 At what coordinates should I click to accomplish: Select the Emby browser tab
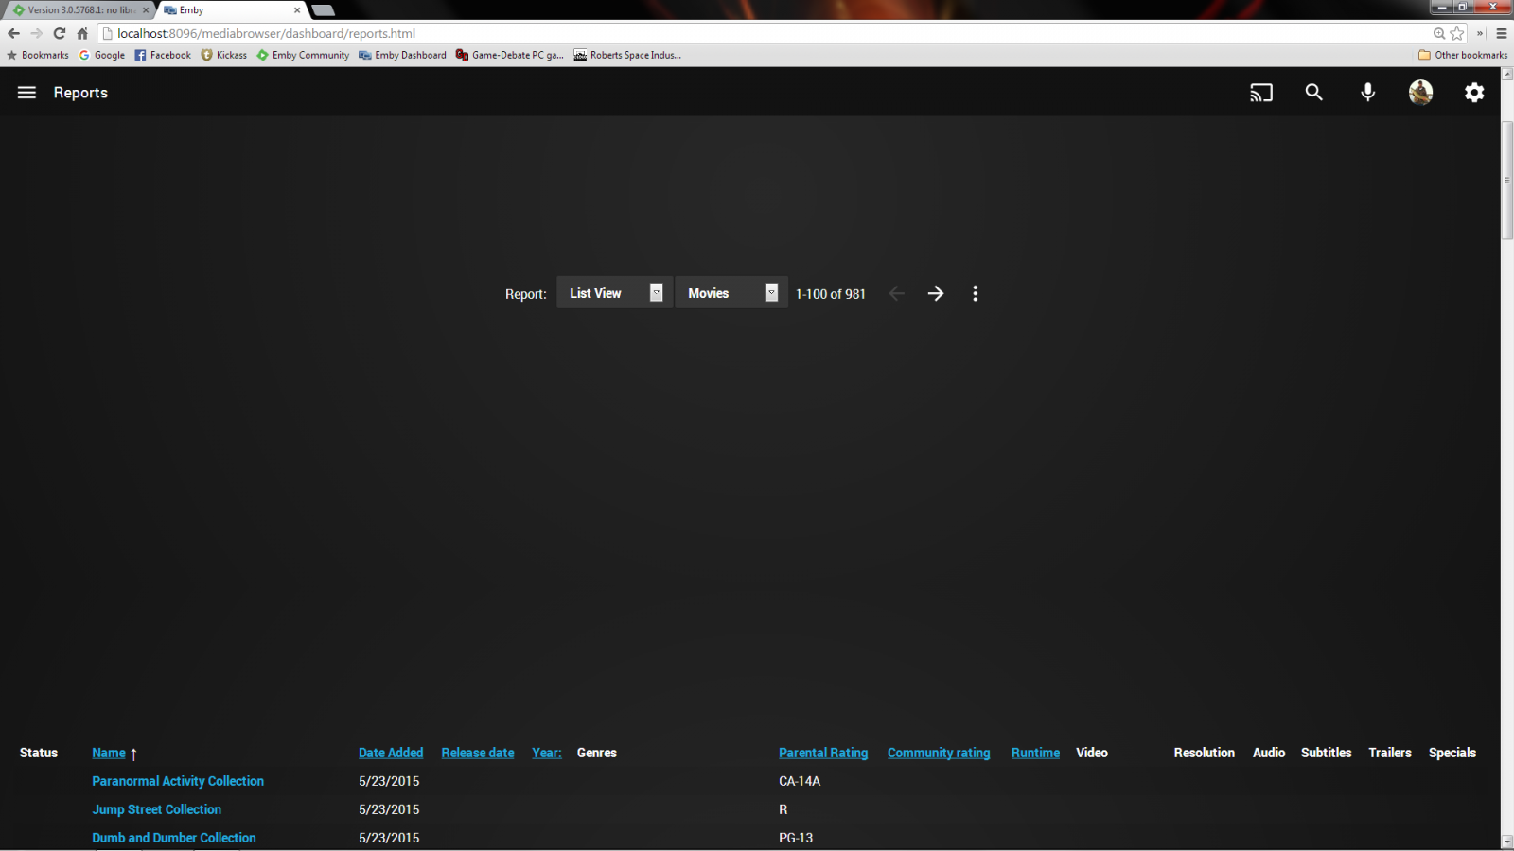point(231,10)
